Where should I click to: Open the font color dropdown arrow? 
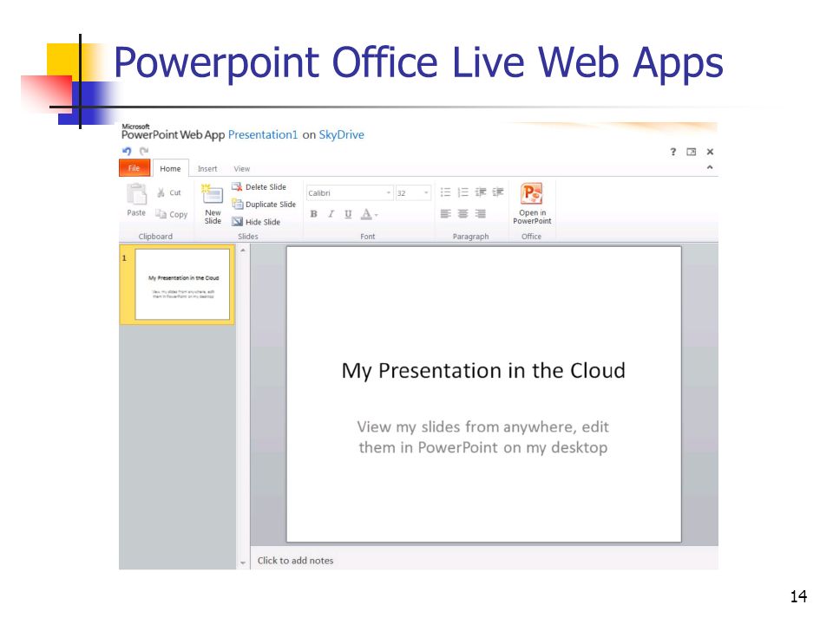coord(376,215)
